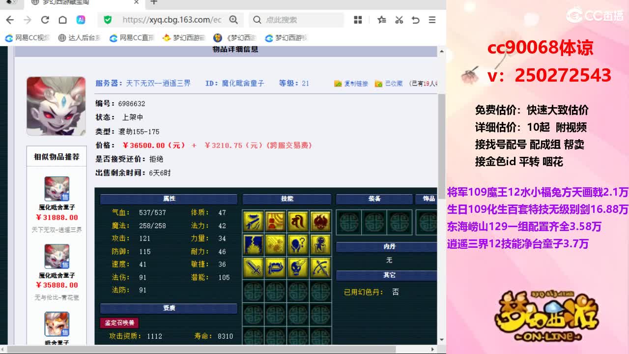This screenshot has width=629, height=354.
Task: Click the page scrollbar down arrow
Action: pos(442,340)
